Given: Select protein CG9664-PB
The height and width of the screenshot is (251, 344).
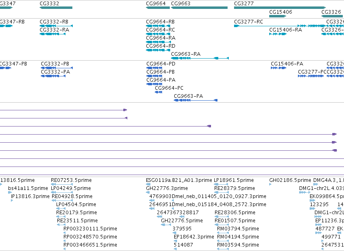Looking at the screenshot, I should click(154, 76).
